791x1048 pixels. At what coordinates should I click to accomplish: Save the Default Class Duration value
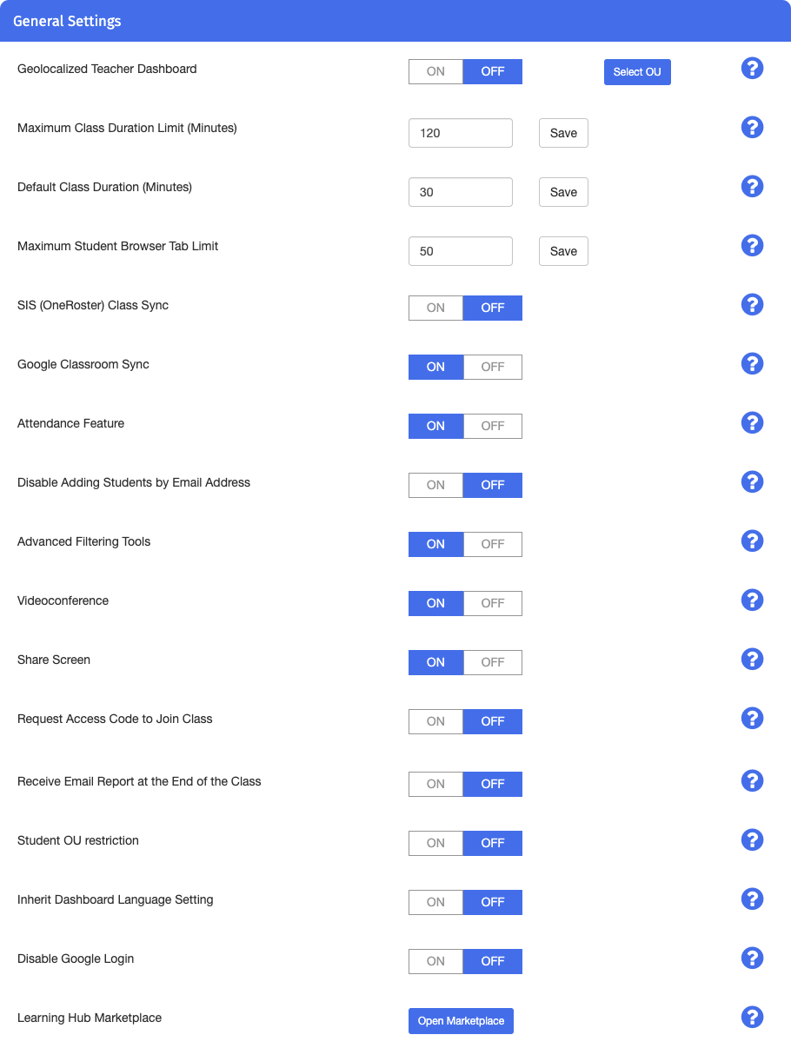[563, 192]
